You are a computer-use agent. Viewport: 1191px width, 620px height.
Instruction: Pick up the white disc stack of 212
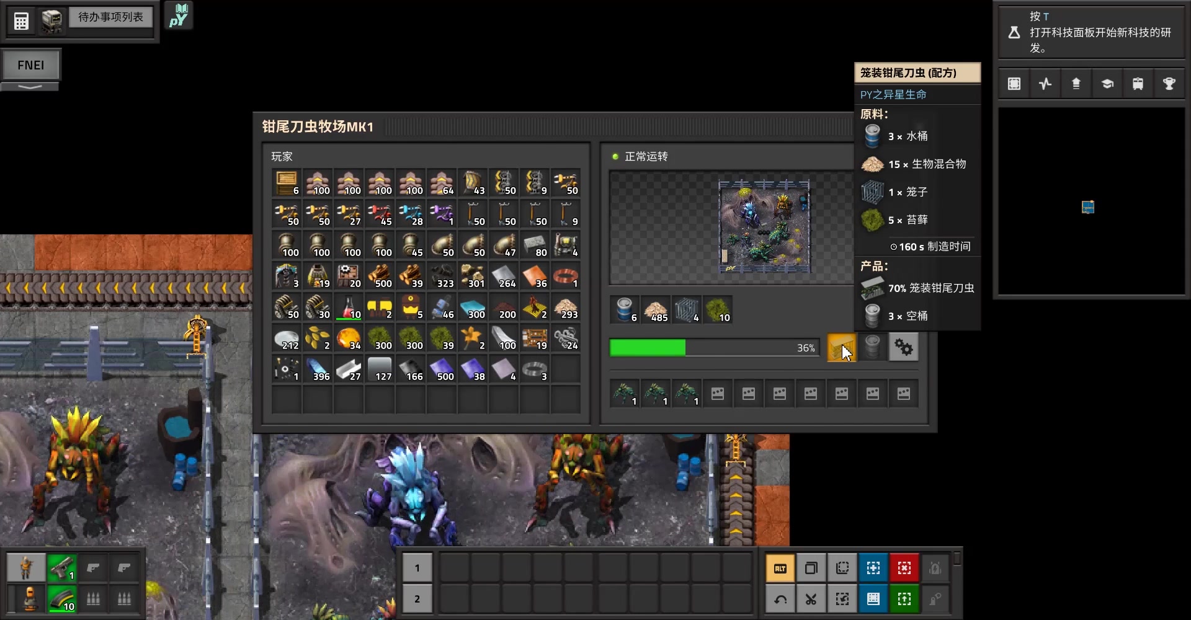point(287,338)
